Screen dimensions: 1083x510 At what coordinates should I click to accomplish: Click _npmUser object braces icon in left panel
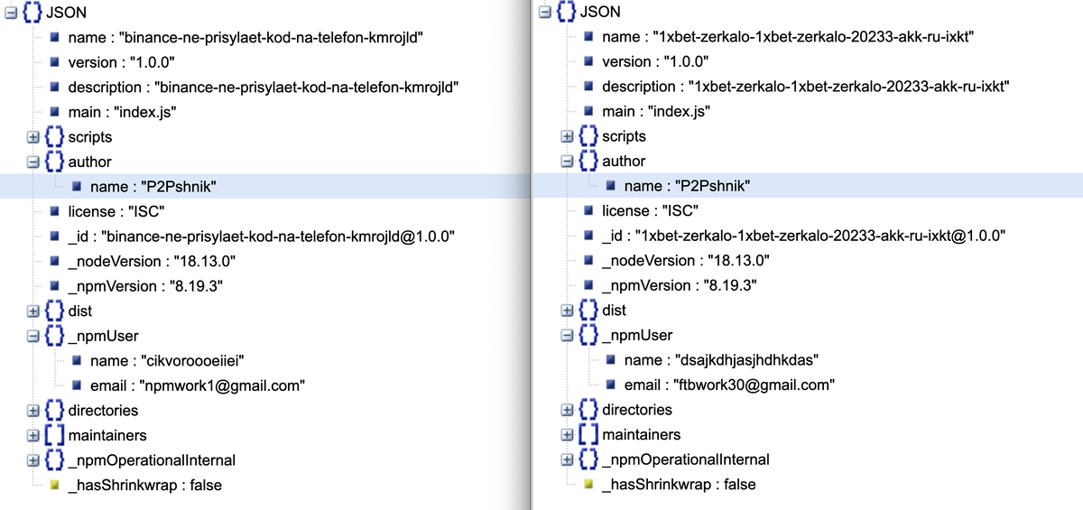54,336
